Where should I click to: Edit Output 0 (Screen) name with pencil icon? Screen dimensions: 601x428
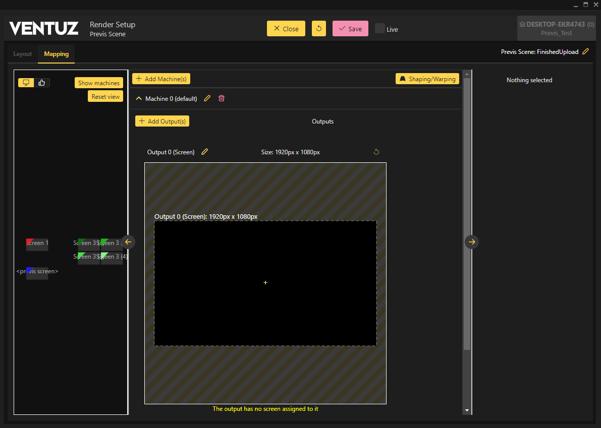click(x=204, y=152)
